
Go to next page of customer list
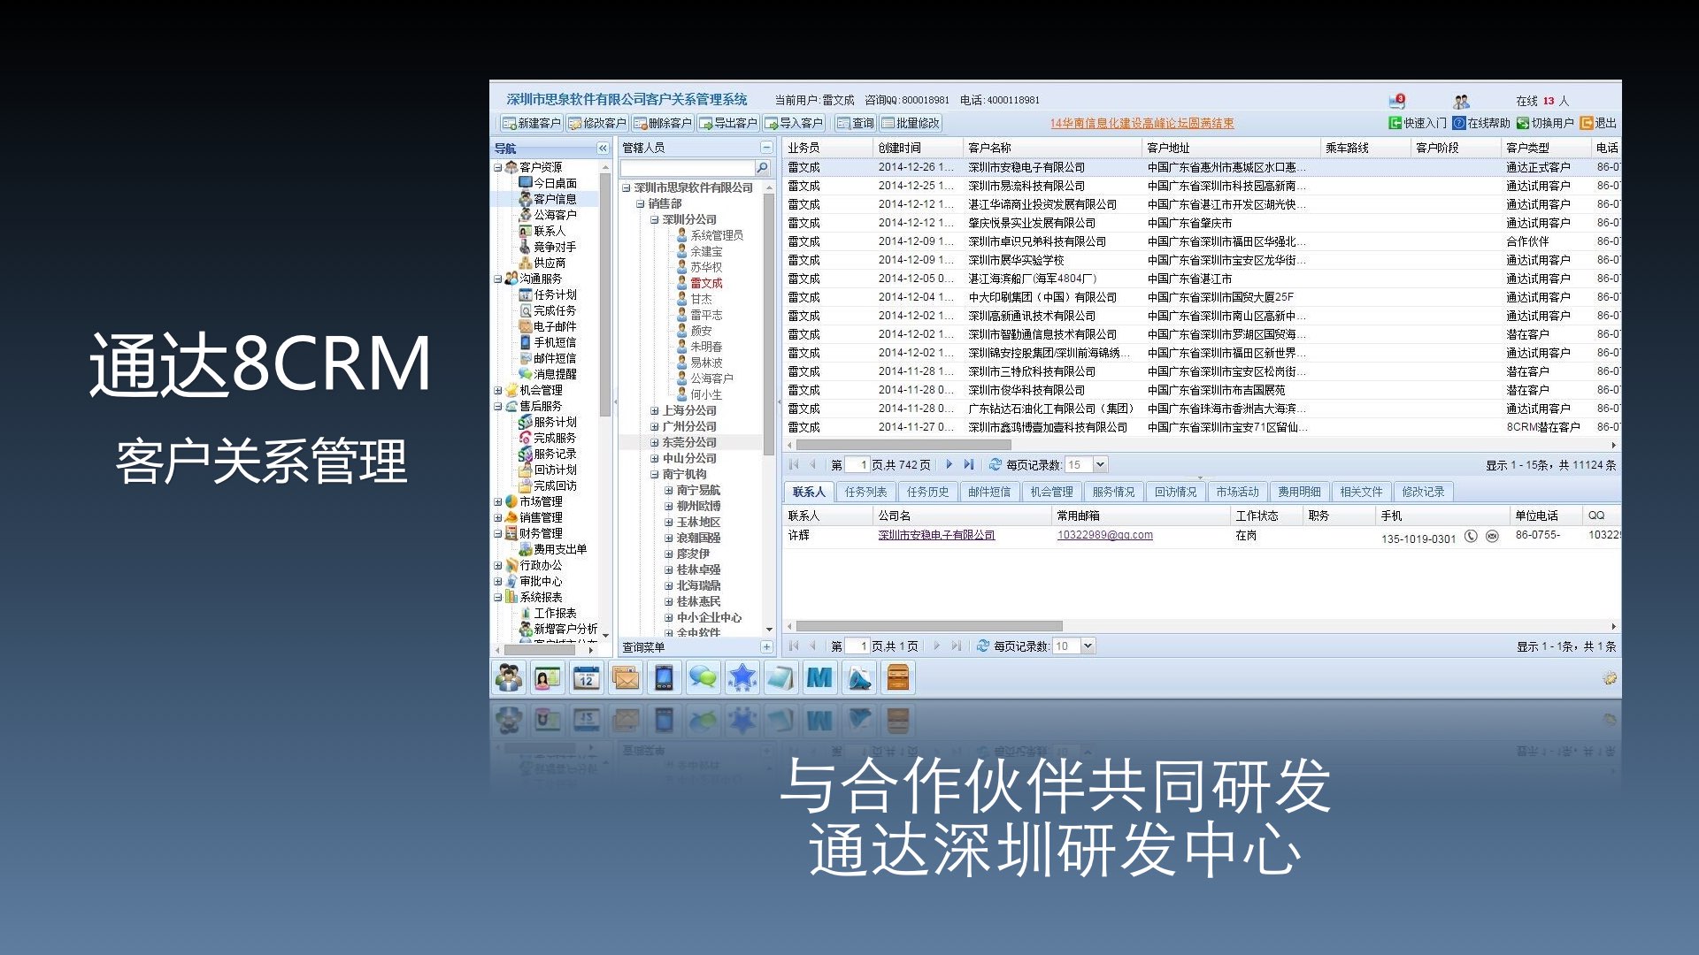pyautogui.click(x=949, y=464)
